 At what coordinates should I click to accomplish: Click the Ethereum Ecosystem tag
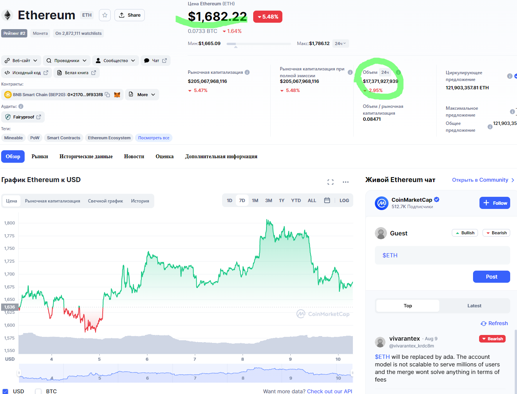tap(109, 138)
